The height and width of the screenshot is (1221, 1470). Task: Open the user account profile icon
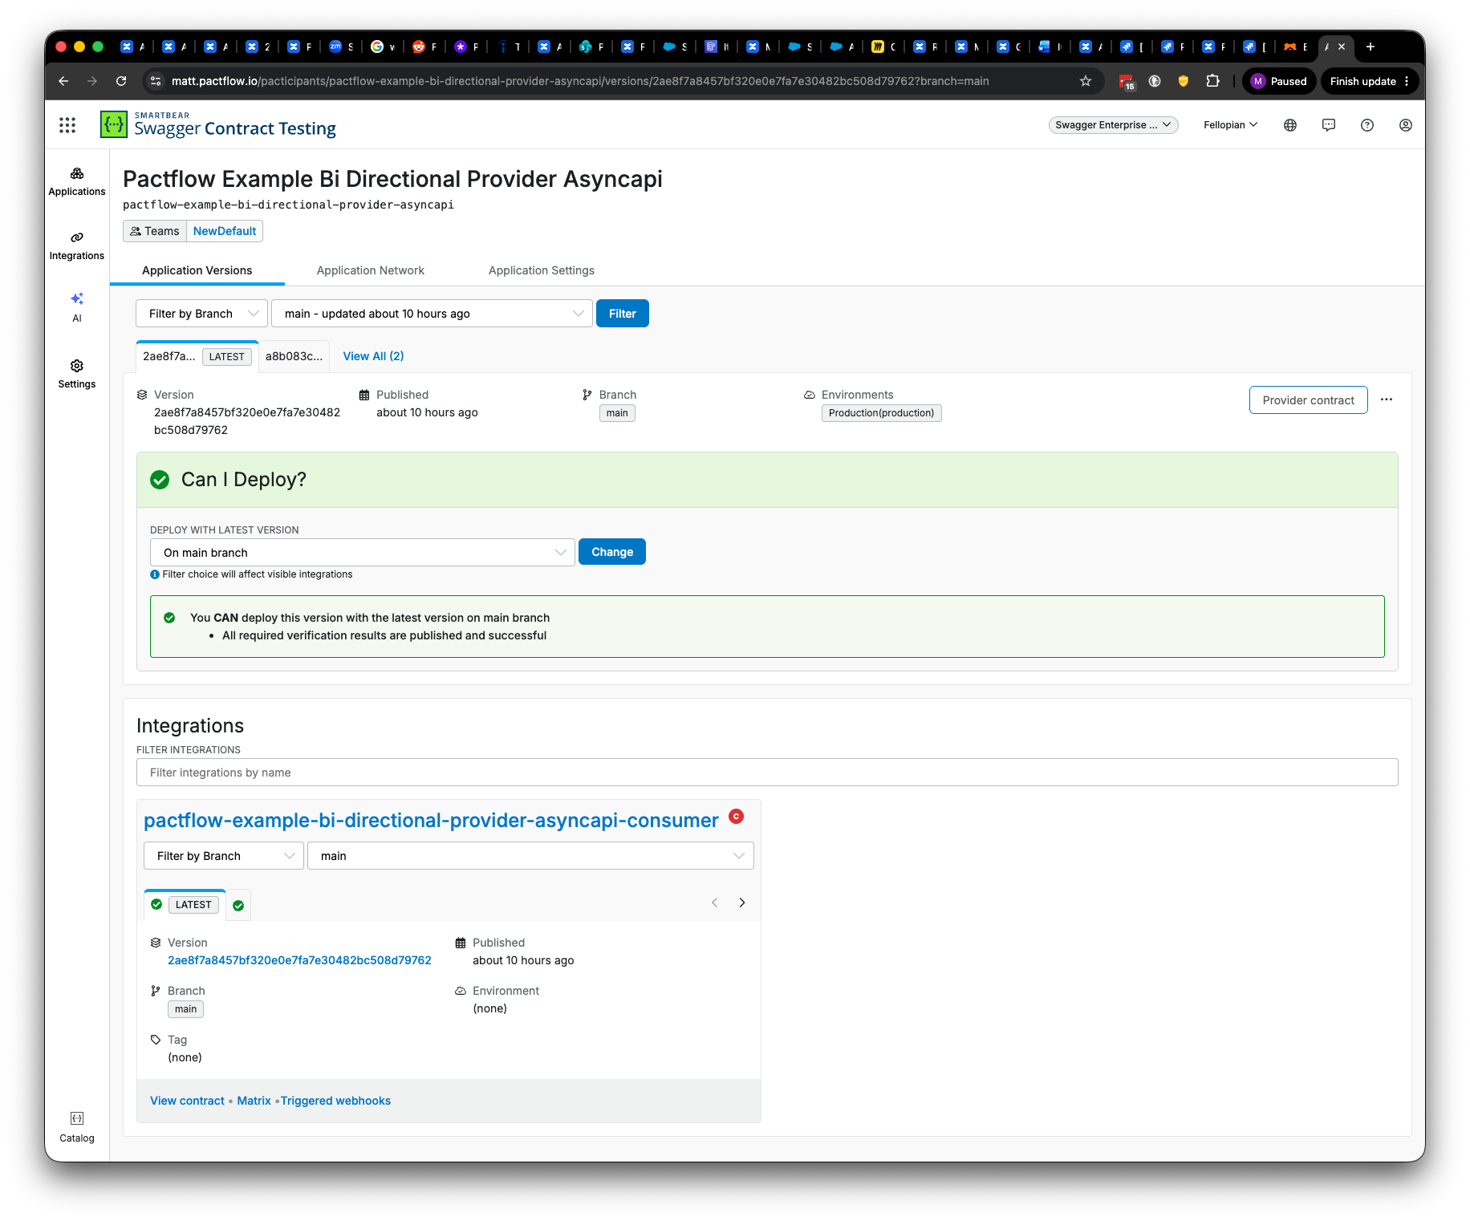click(x=1406, y=125)
